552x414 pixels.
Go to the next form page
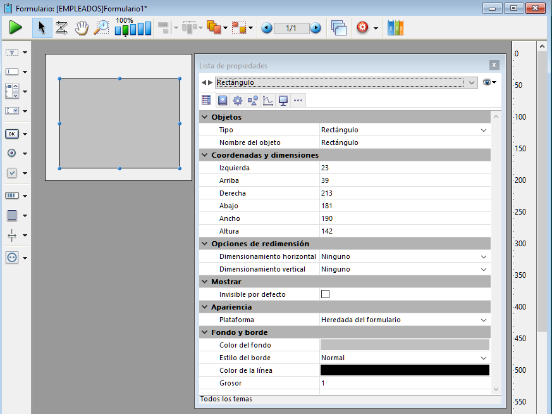316,28
